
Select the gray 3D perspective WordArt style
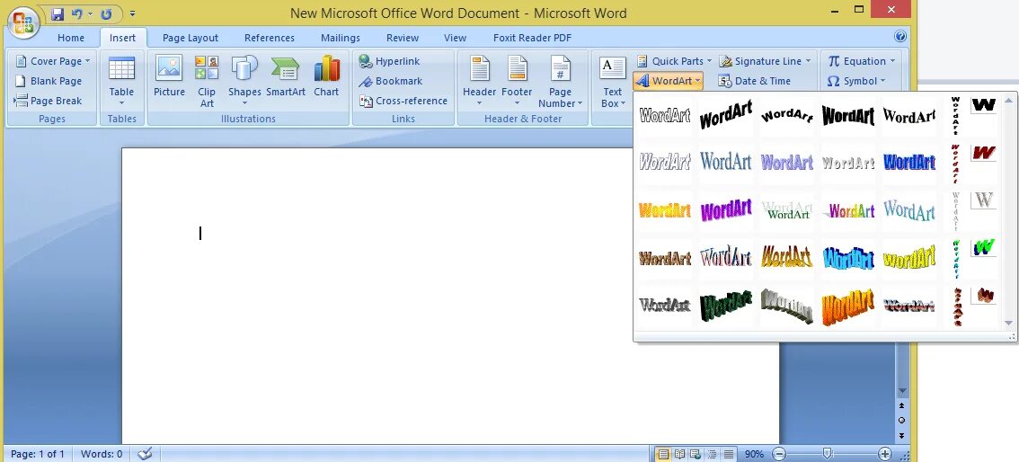click(787, 306)
